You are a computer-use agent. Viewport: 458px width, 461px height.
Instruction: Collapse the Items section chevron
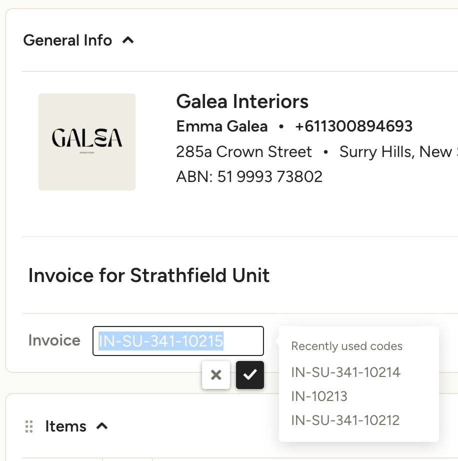click(x=102, y=426)
